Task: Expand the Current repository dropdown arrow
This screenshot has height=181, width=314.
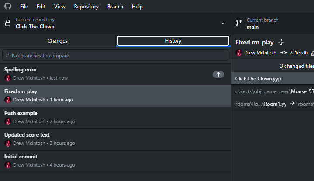Action: click(222, 23)
